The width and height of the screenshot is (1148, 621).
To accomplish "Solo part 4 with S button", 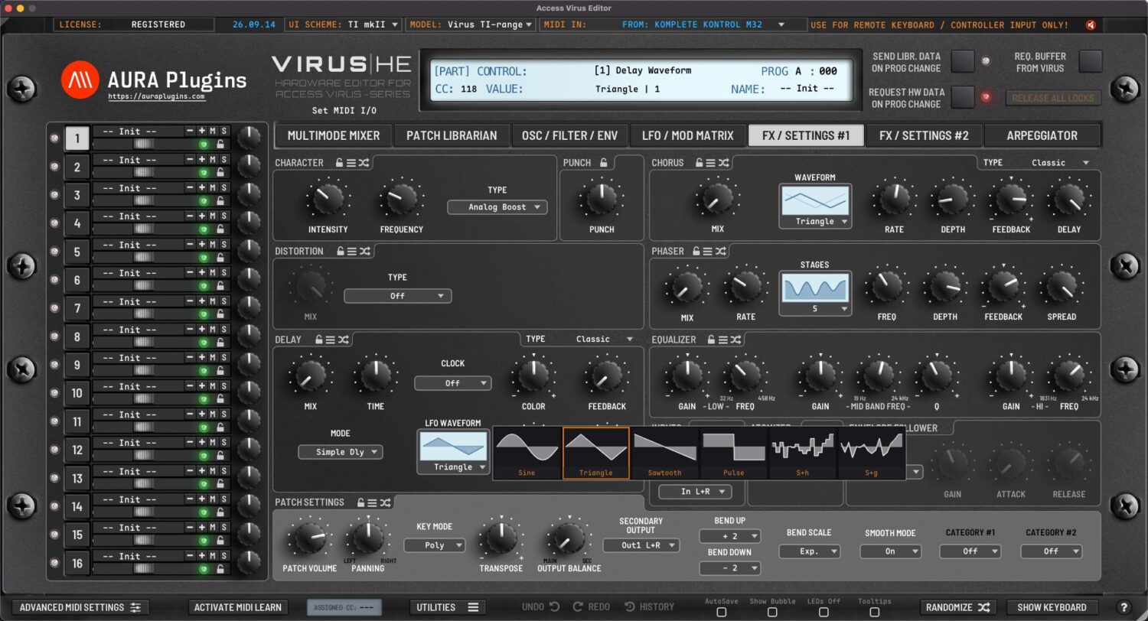I will (x=224, y=216).
